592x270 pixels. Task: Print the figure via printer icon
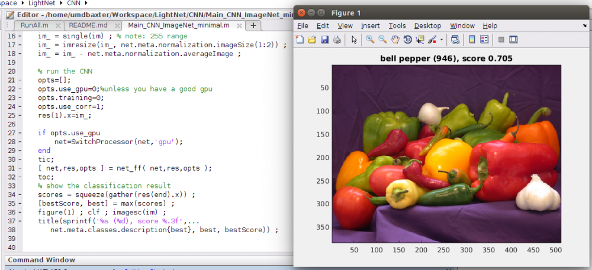click(337, 40)
